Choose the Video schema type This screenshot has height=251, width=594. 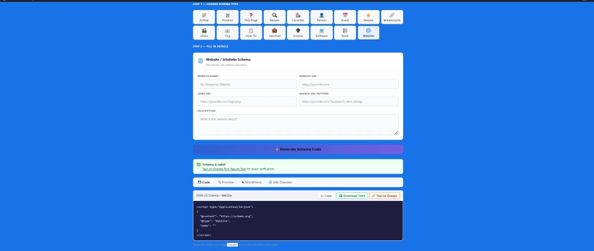[204, 33]
